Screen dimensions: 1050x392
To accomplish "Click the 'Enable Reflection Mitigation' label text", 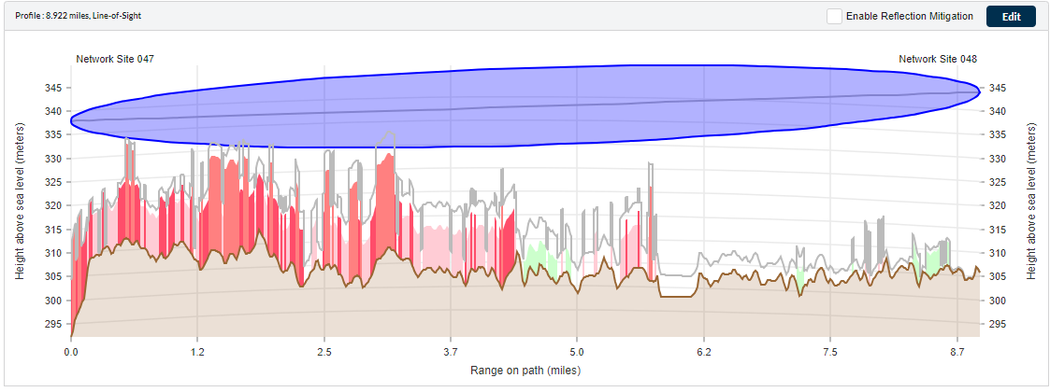I will [x=909, y=17].
